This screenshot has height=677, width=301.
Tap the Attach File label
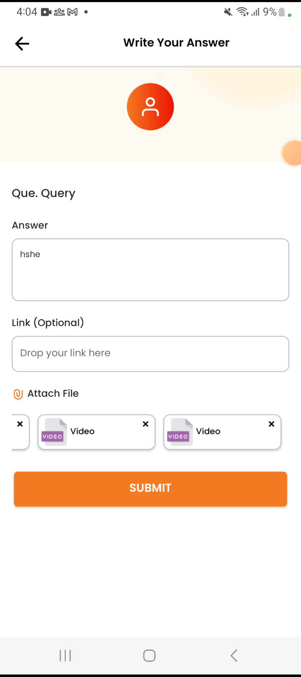pos(53,393)
